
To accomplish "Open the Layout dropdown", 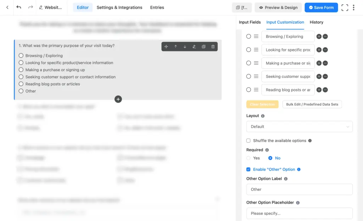I will coord(299,127).
